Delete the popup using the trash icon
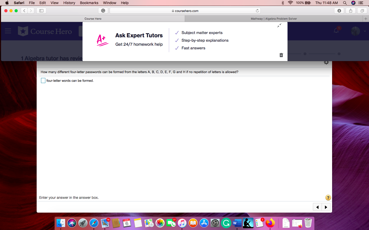Image resolution: width=369 pixels, height=230 pixels. [x=281, y=55]
